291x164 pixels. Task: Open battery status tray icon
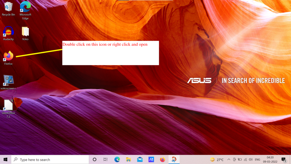[x=240, y=160]
